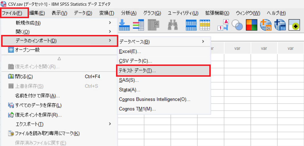Choose 閉じる(C) in the File menu

click(59, 76)
